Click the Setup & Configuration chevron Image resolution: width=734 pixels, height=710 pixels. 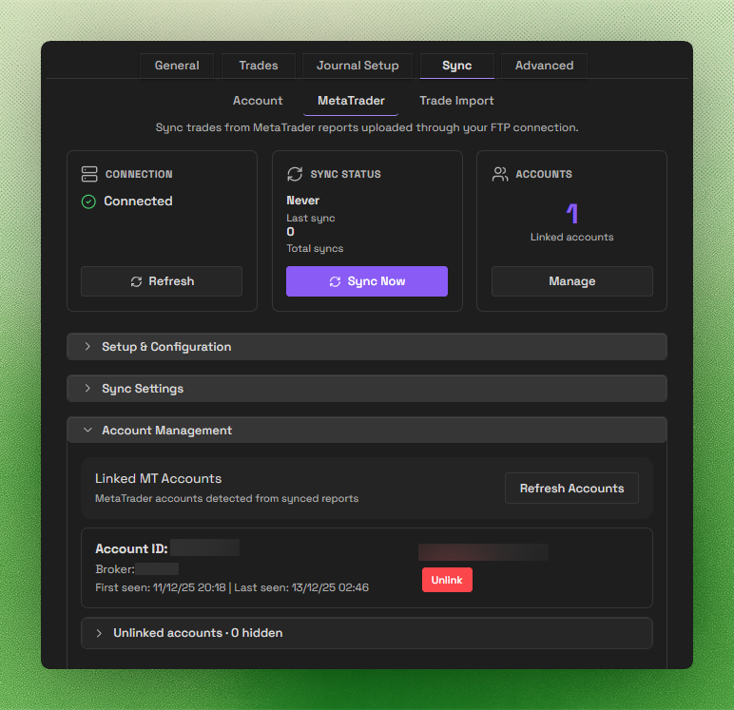coord(87,346)
